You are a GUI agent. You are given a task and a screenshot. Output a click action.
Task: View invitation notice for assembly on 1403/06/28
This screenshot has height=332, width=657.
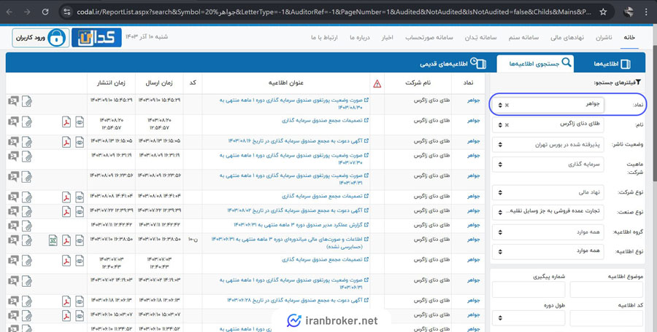[x=80, y=301]
